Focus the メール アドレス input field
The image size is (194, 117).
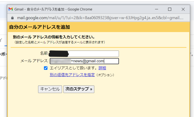[x=84, y=61]
